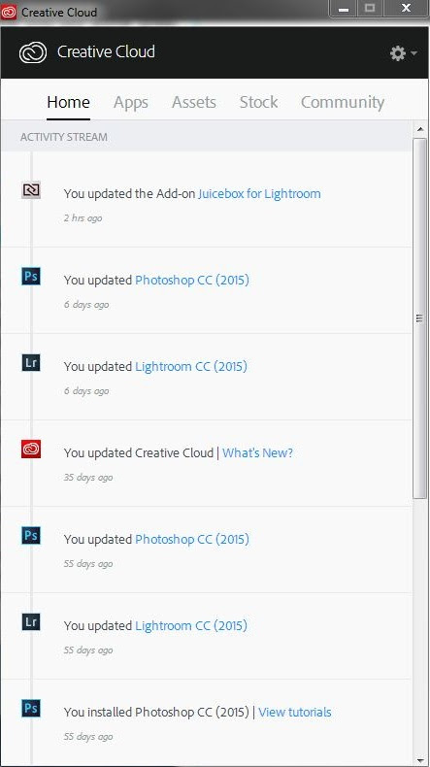Open the Juicebox for Lightroom link
Image resolution: width=430 pixels, height=767 pixels.
coord(259,194)
